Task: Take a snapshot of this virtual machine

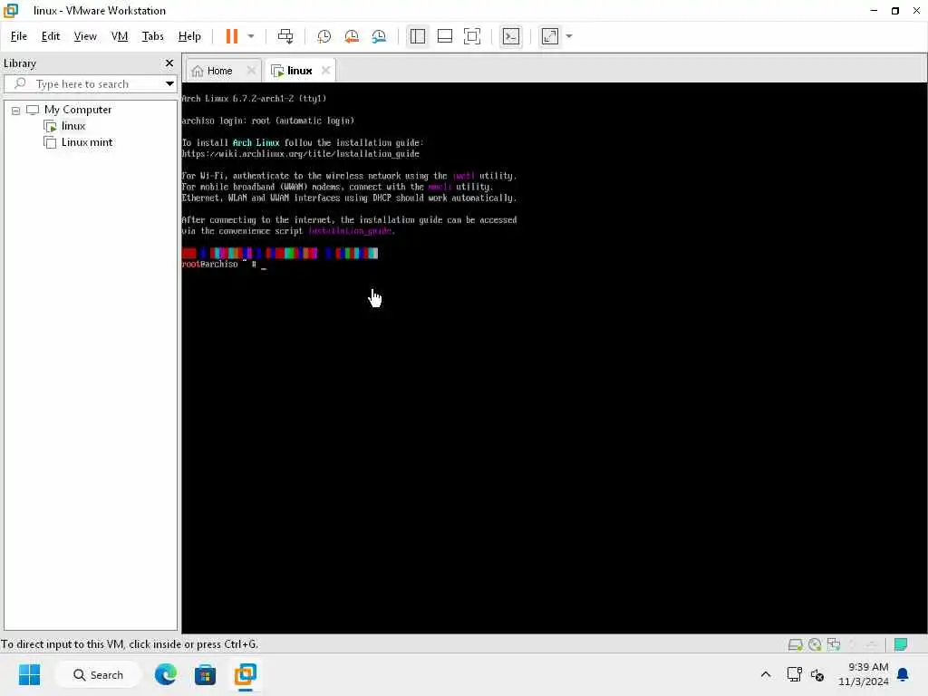Action: click(x=324, y=36)
